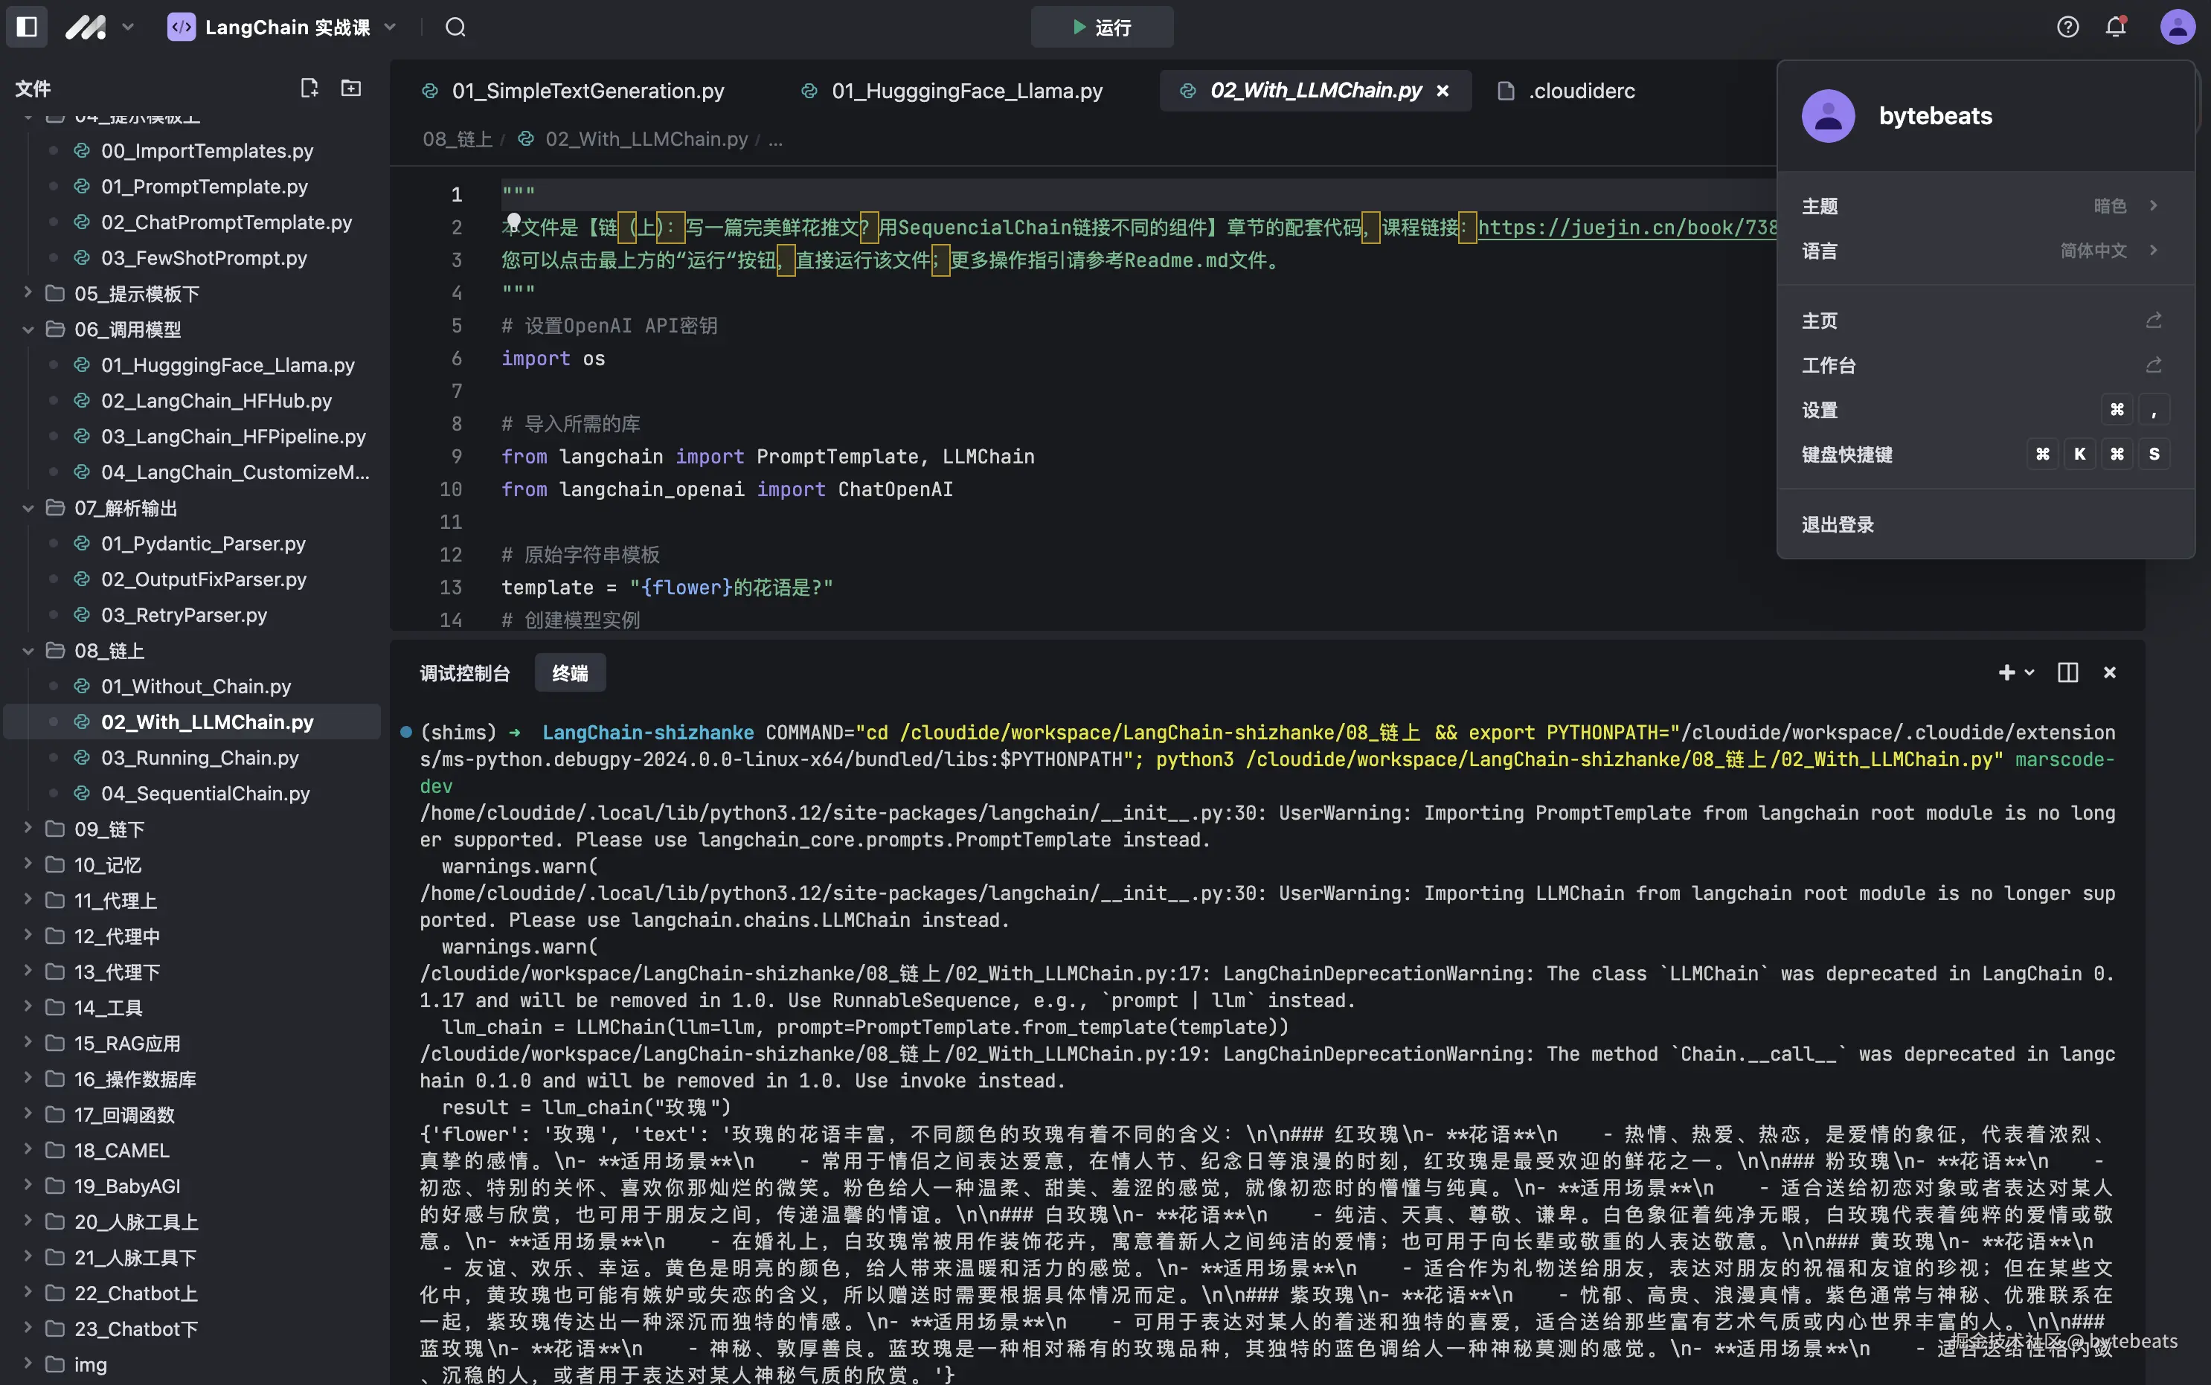Image resolution: width=2211 pixels, height=1385 pixels.
Task: Open 03_RetryParser.py file
Action: pyautogui.click(x=193, y=614)
